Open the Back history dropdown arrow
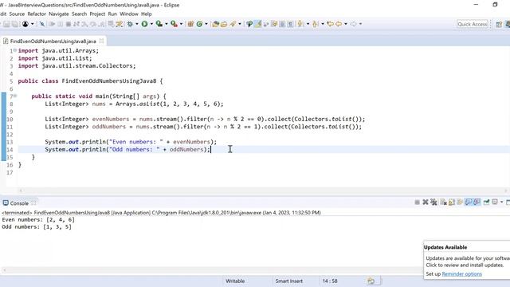The width and height of the screenshot is (510, 287). tap(346, 24)
